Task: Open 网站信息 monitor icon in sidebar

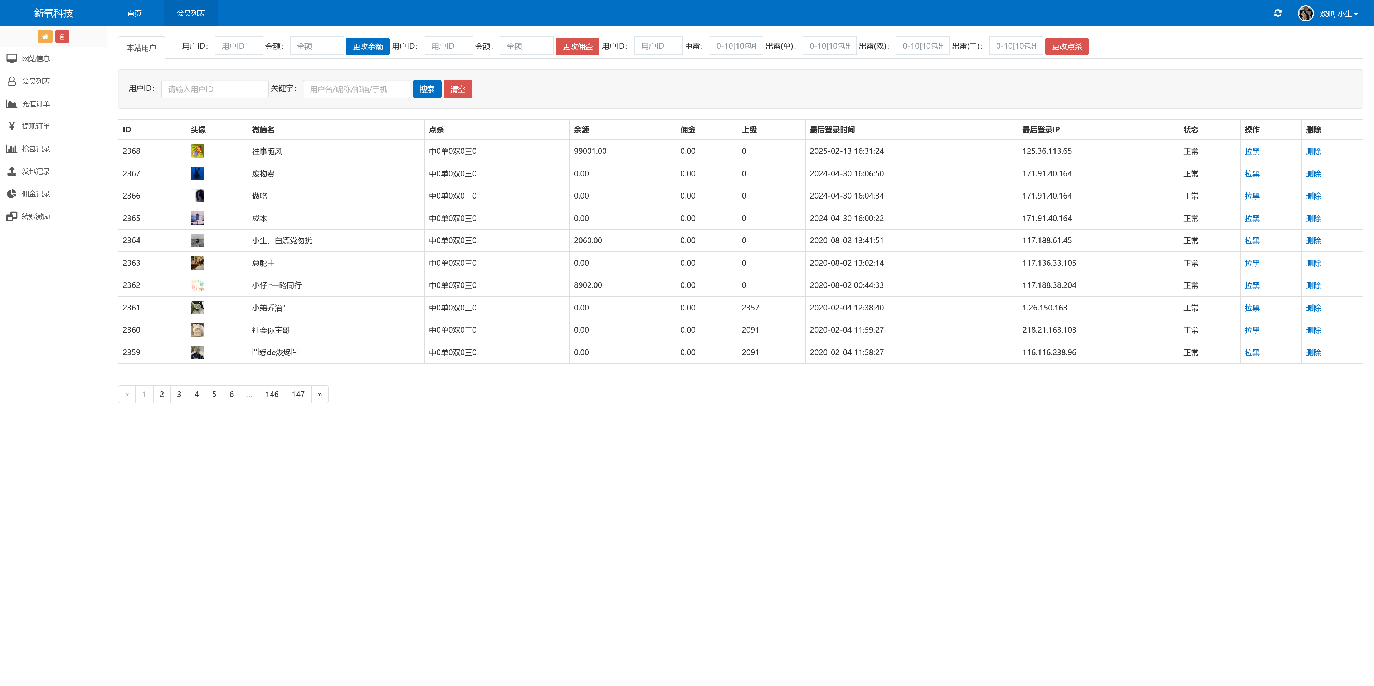Action: [x=12, y=59]
